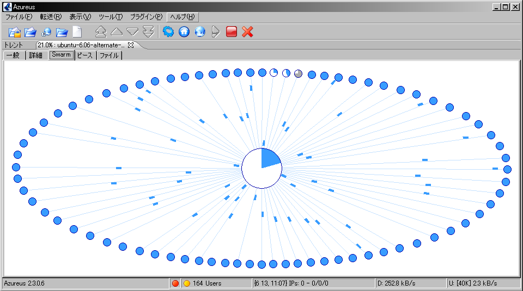Open the ヘルプ(H) menu

[x=183, y=17]
